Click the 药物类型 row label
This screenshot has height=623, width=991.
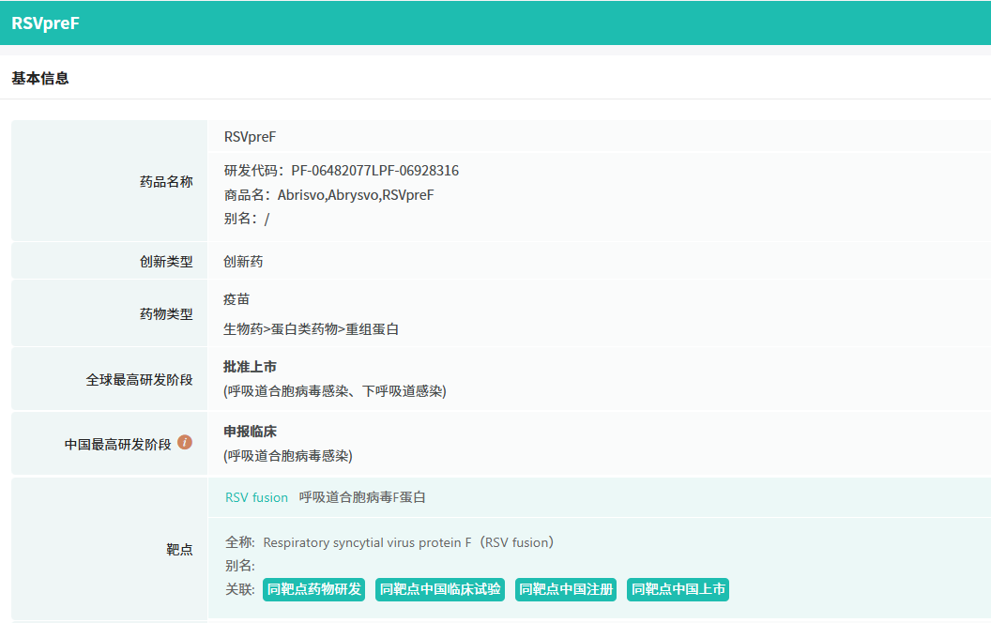coord(166,314)
